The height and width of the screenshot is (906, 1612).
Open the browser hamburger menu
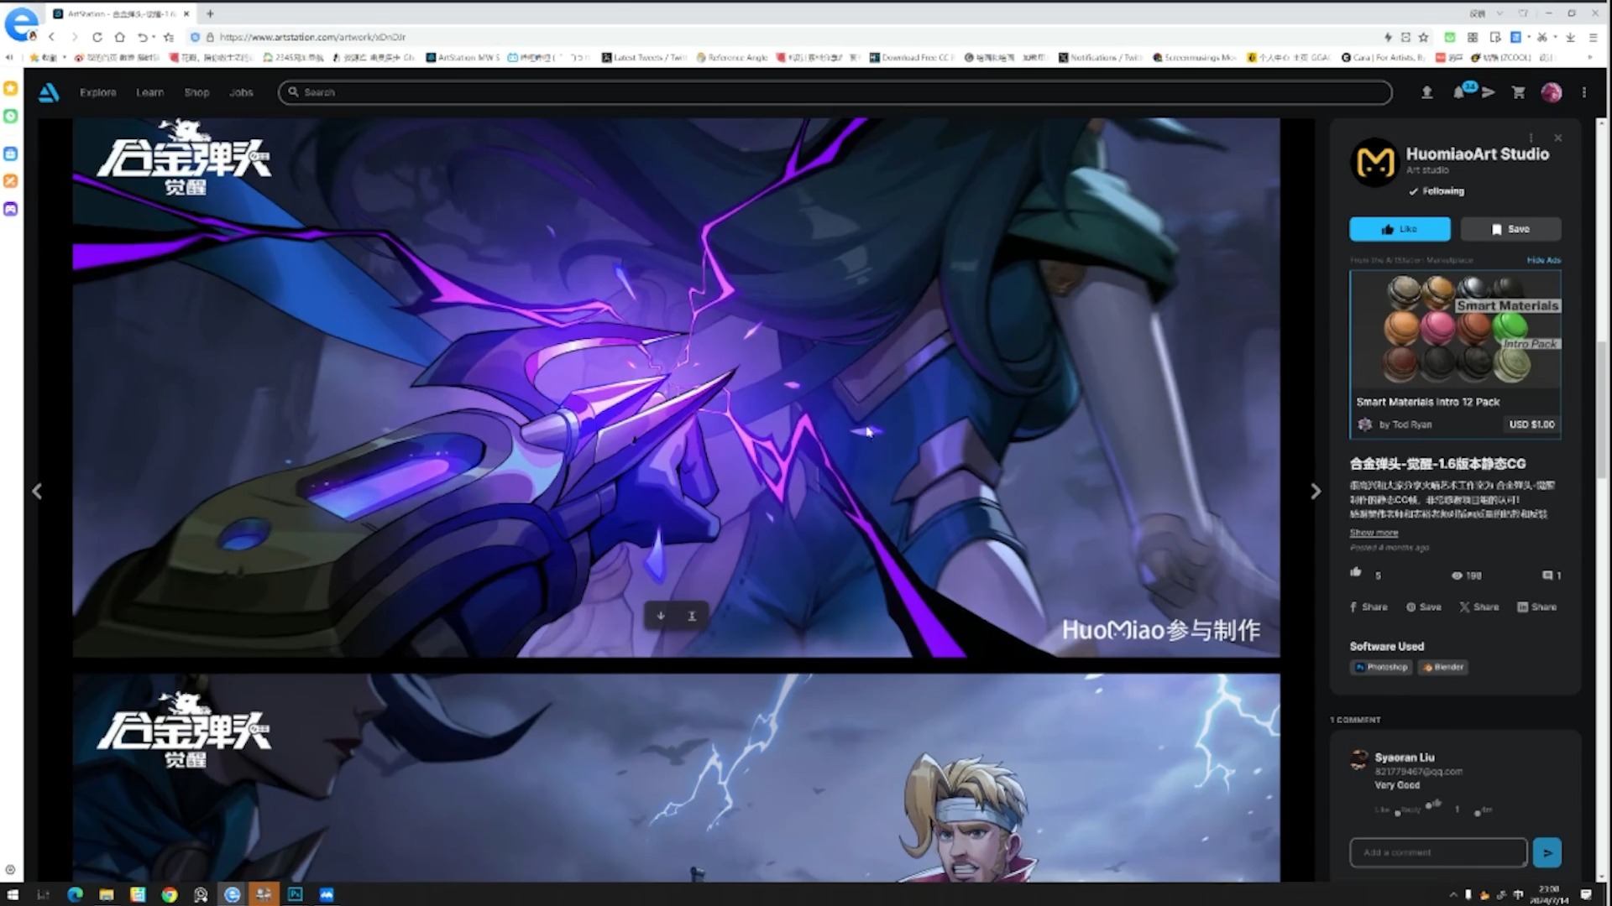pyautogui.click(x=1593, y=37)
